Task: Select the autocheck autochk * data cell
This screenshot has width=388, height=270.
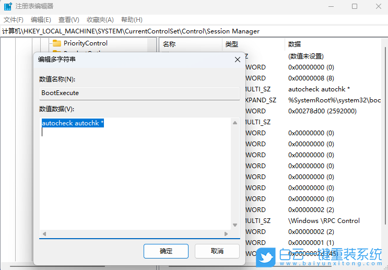Action: point(319,89)
